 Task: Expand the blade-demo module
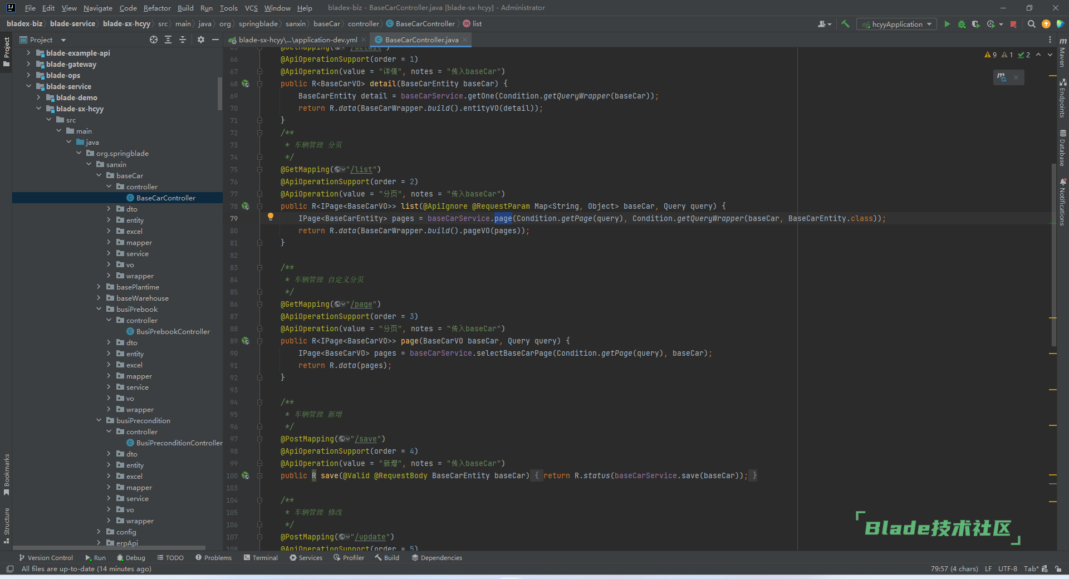38,97
